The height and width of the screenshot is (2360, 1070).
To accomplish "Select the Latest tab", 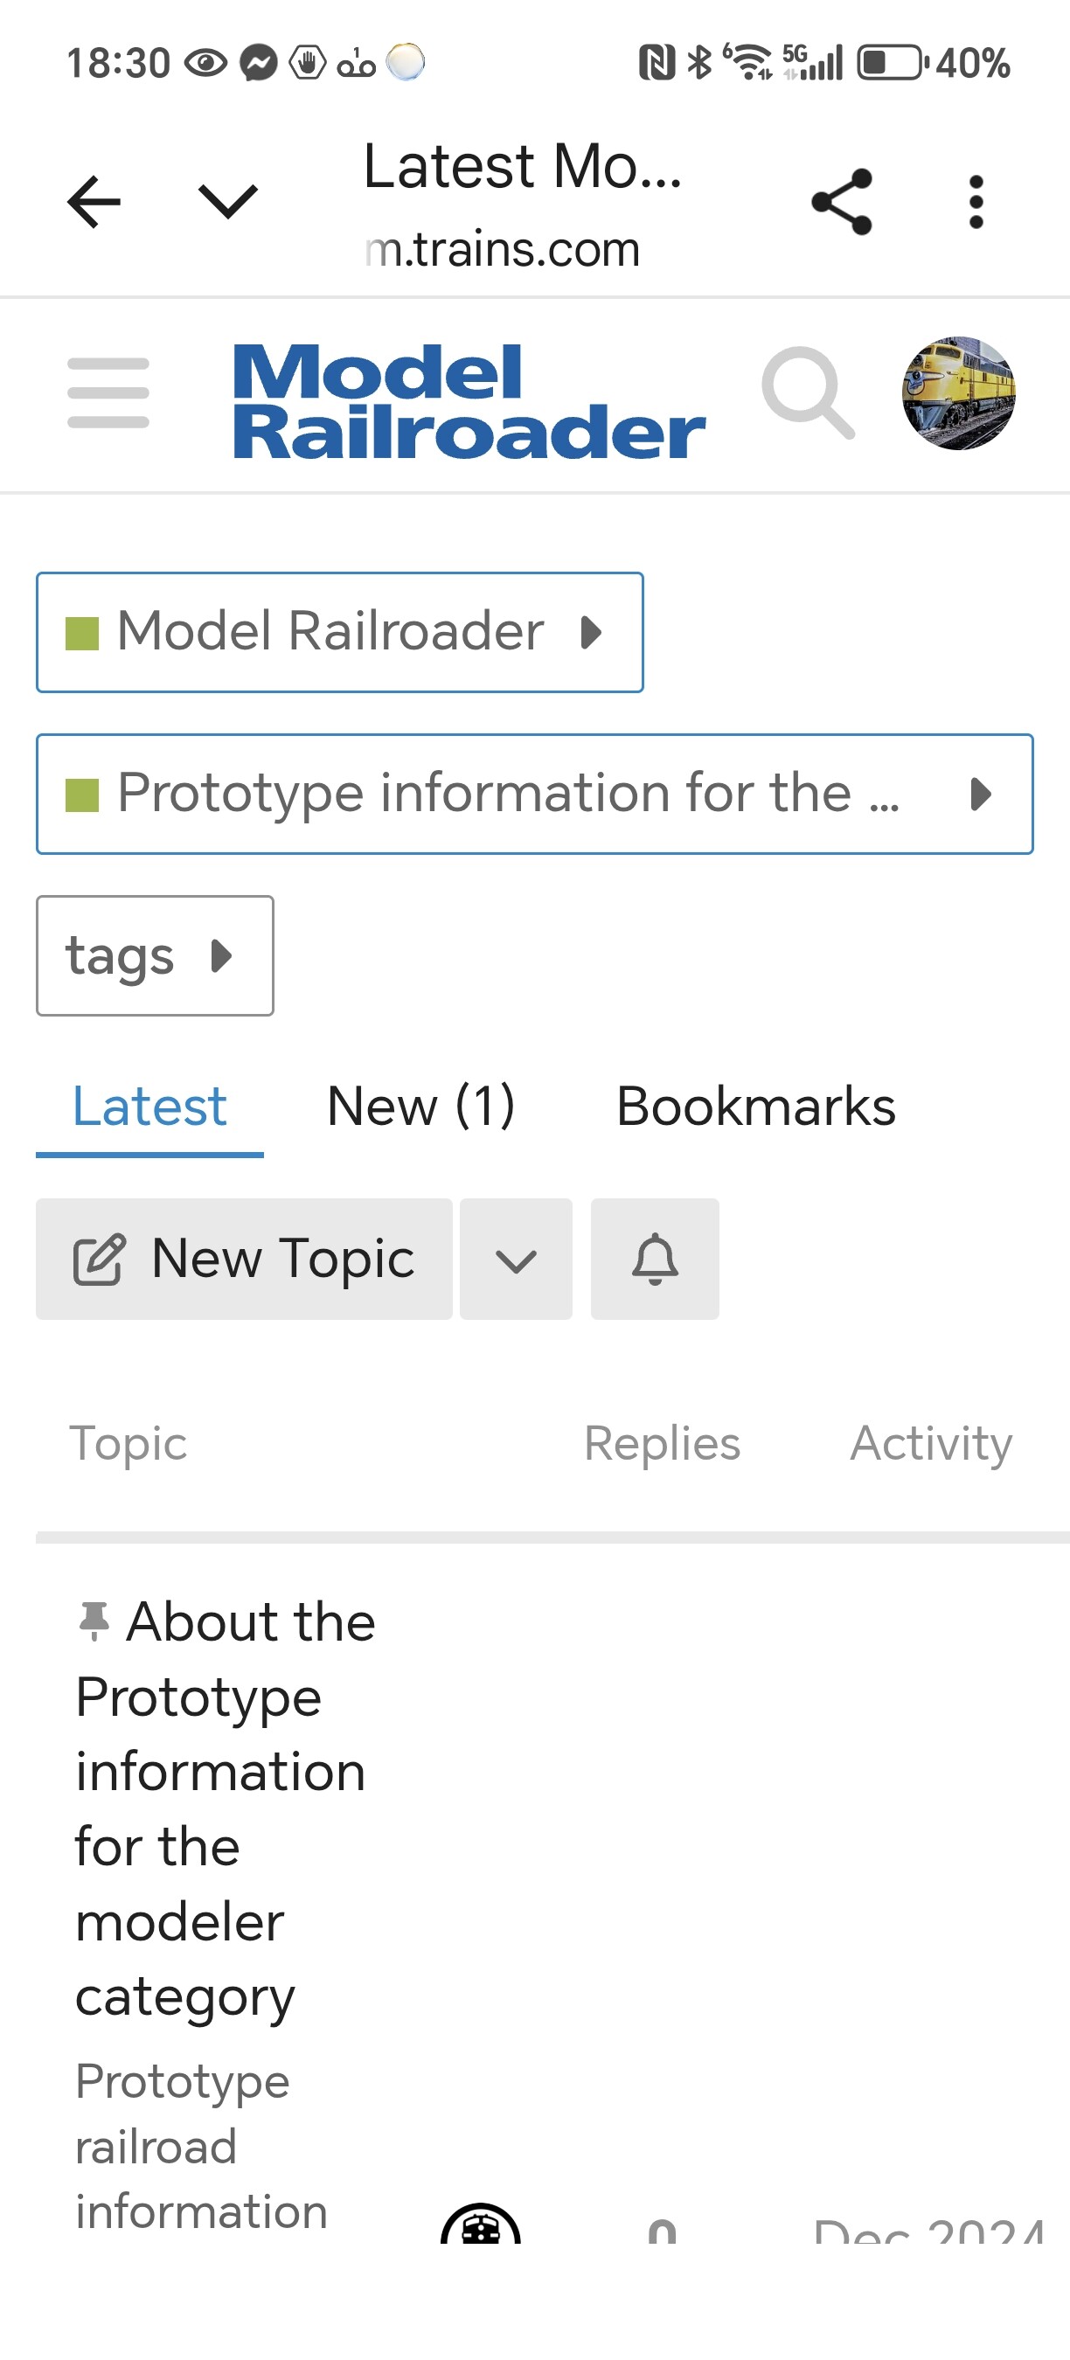I will click(149, 1106).
